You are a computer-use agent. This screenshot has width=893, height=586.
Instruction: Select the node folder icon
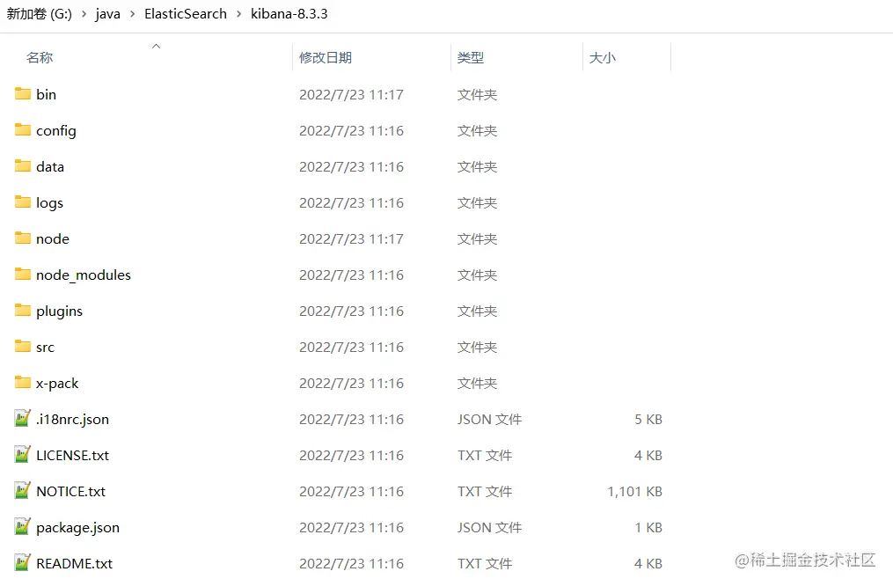tap(23, 238)
